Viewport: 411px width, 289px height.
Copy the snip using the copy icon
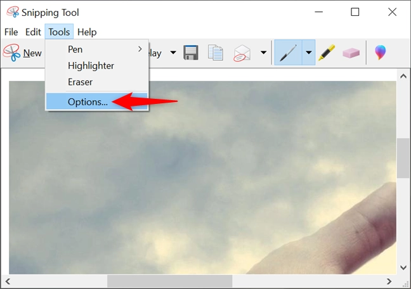pos(216,53)
